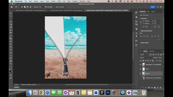Select the Rectangle shape tool

coord(11,58)
